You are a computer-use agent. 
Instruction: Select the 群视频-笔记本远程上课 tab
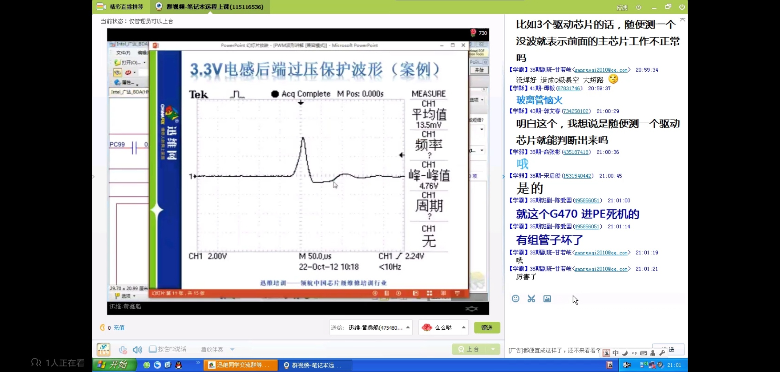pyautogui.click(x=210, y=7)
